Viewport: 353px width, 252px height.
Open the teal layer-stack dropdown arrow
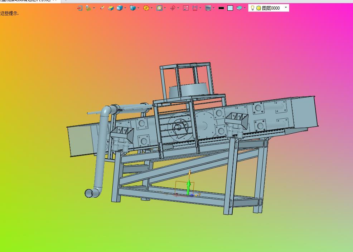click(x=245, y=8)
